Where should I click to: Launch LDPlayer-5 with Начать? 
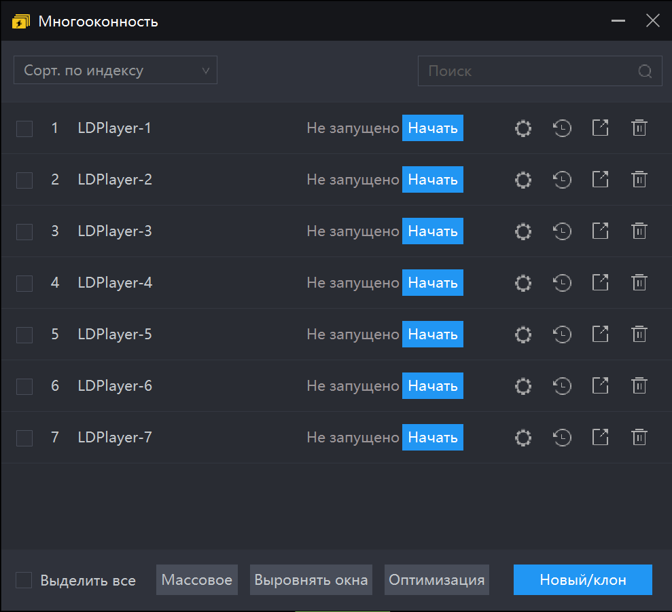pyautogui.click(x=432, y=334)
